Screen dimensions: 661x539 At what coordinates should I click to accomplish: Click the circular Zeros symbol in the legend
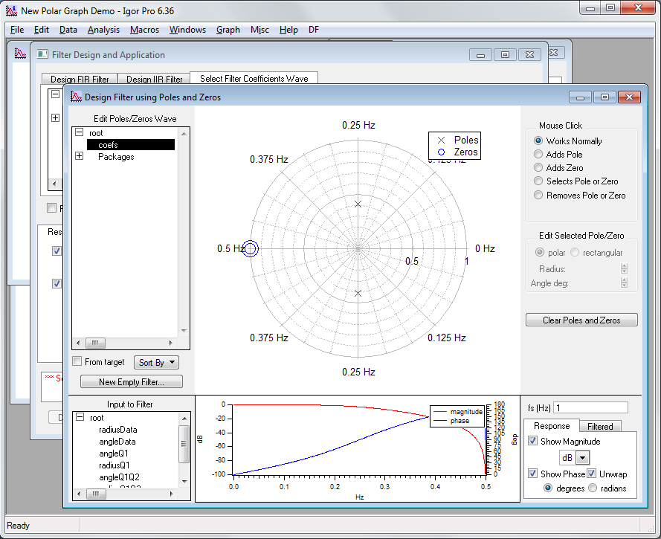(440, 152)
